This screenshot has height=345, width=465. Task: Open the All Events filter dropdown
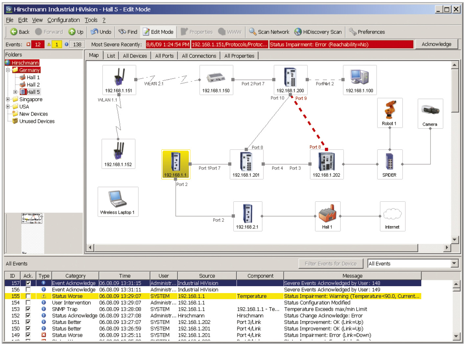pyautogui.click(x=454, y=264)
